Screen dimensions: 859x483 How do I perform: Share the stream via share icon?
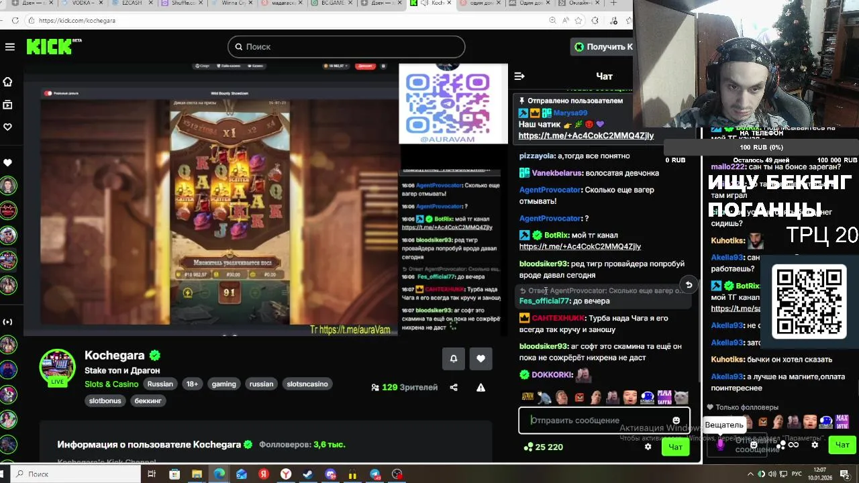click(454, 387)
